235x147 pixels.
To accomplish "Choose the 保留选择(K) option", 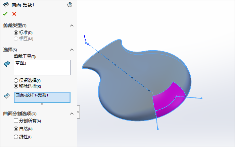I will coord(16,81).
